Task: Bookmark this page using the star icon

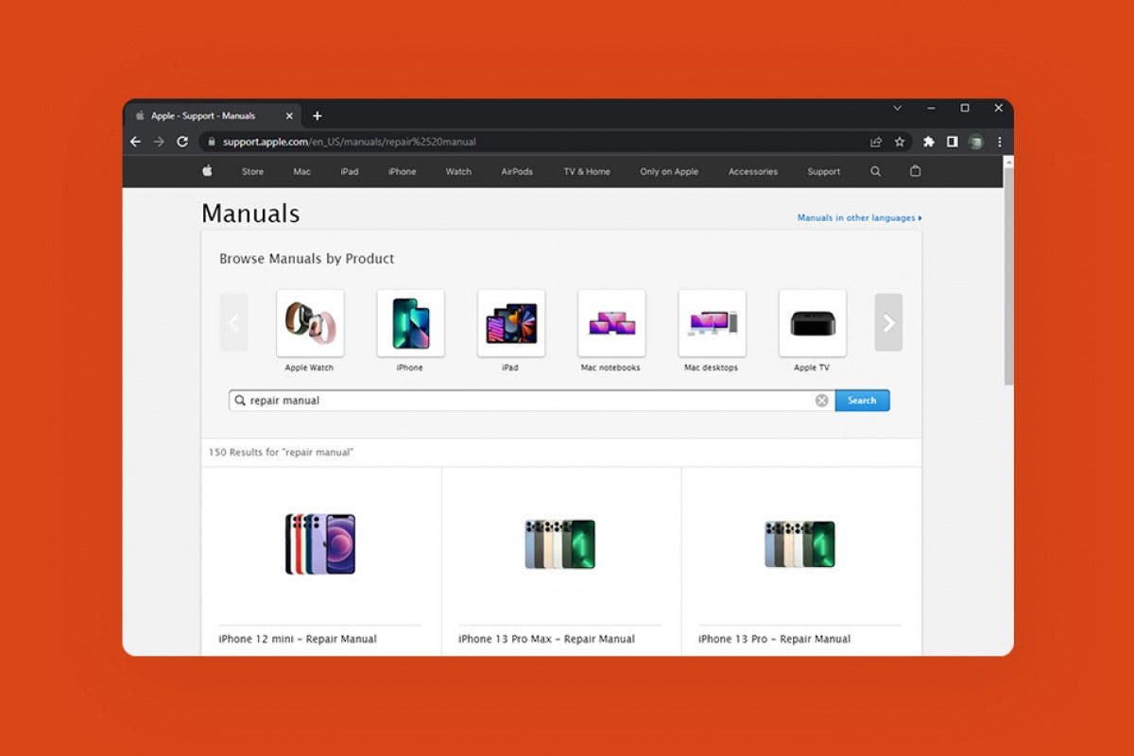Action: coord(899,141)
